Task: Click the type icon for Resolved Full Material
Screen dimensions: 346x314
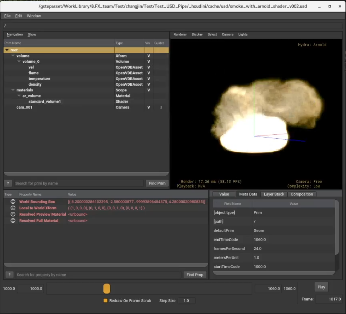Action: click(x=13, y=220)
